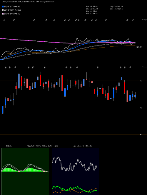The height and width of the screenshot is (195, 147).
Task: Click the '<Lows' label
Action: [x=144, y=67]
